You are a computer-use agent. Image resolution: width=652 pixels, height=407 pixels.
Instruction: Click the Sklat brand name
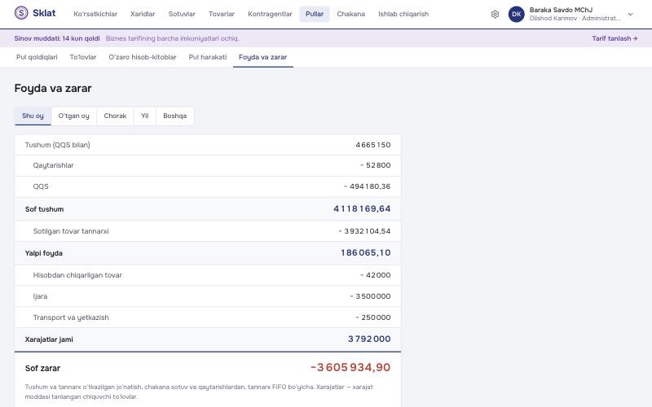44,13
